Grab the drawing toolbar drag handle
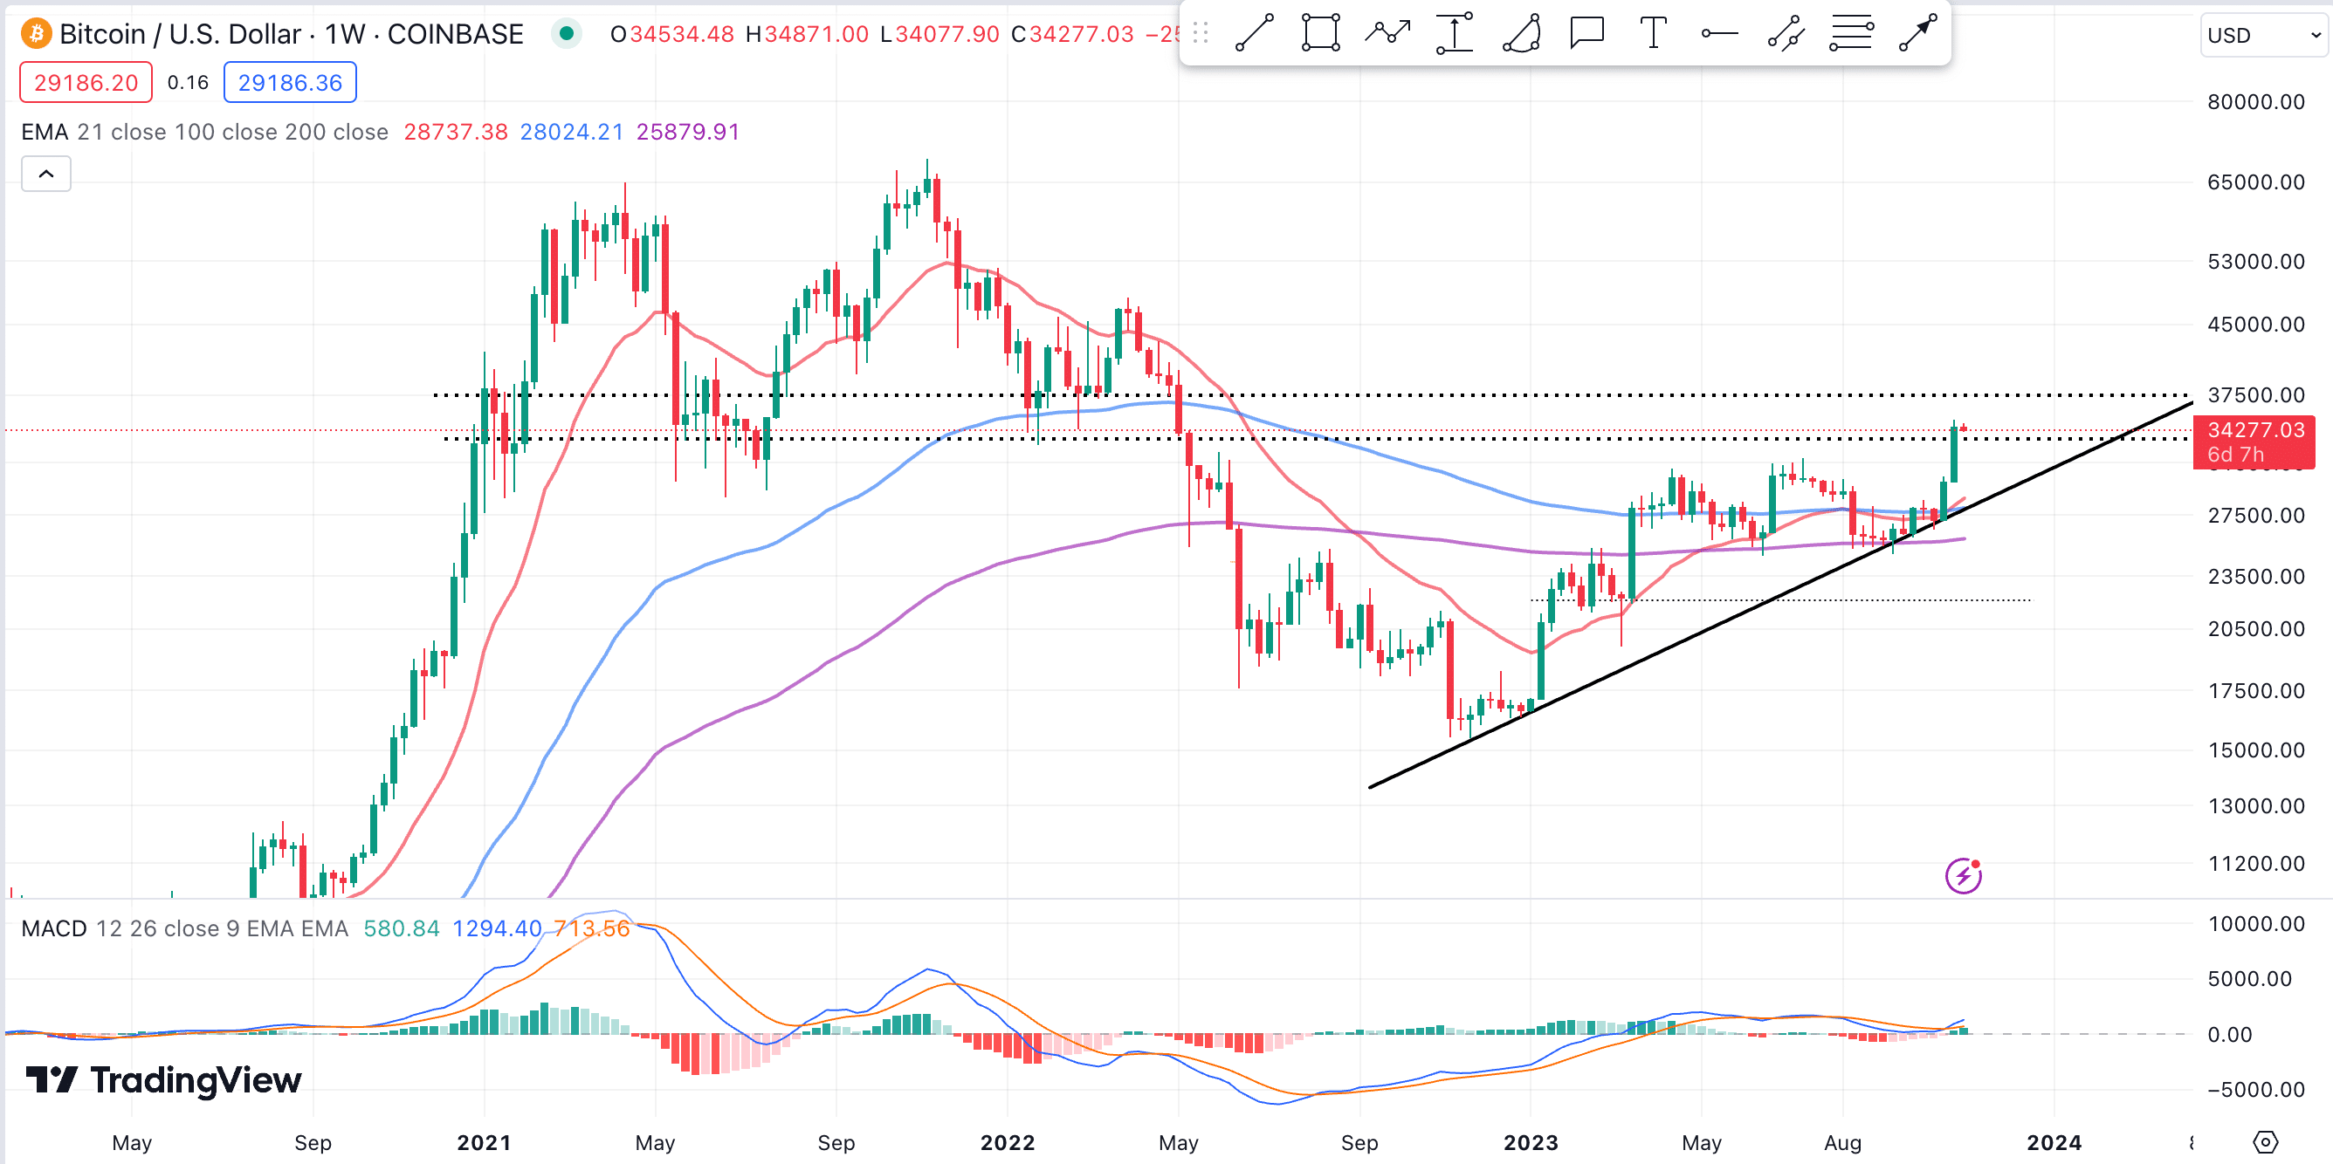The image size is (2333, 1164). [x=1201, y=33]
